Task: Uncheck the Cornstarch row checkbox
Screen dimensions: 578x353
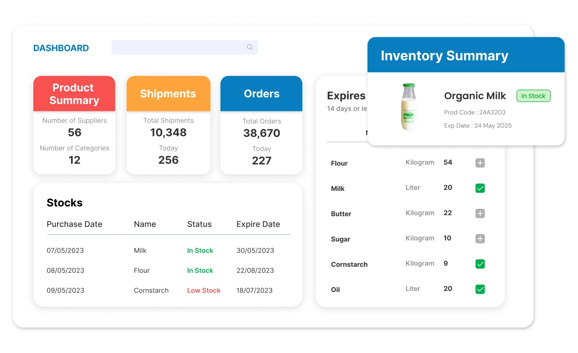Action: pyautogui.click(x=480, y=264)
